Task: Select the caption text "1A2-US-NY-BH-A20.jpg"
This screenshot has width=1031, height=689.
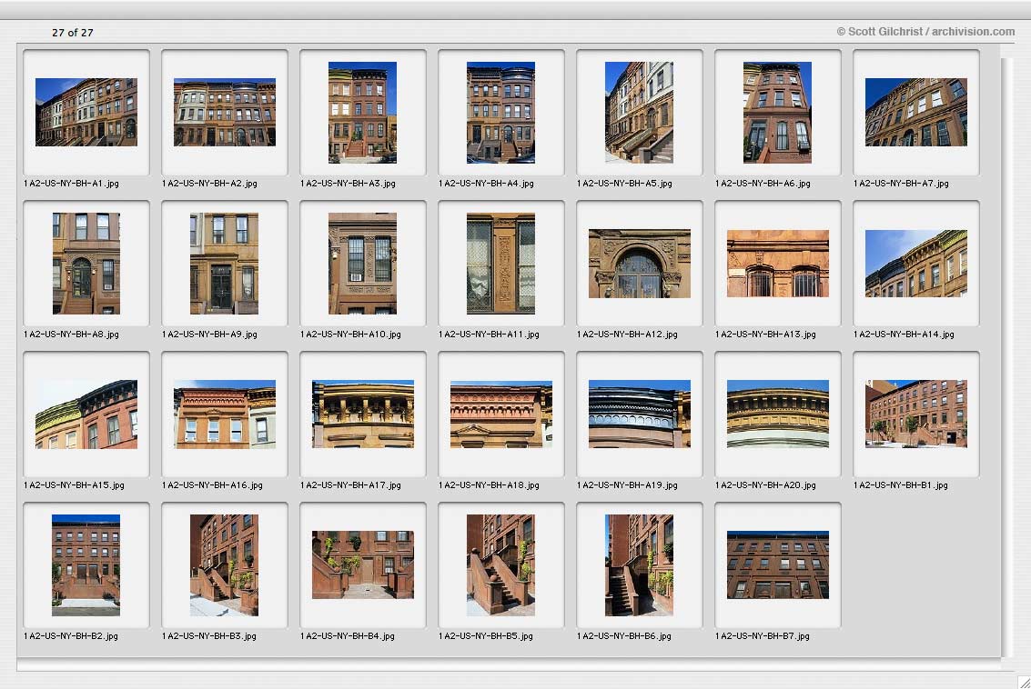Action: click(766, 486)
